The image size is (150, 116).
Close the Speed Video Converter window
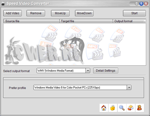coord(146,4)
